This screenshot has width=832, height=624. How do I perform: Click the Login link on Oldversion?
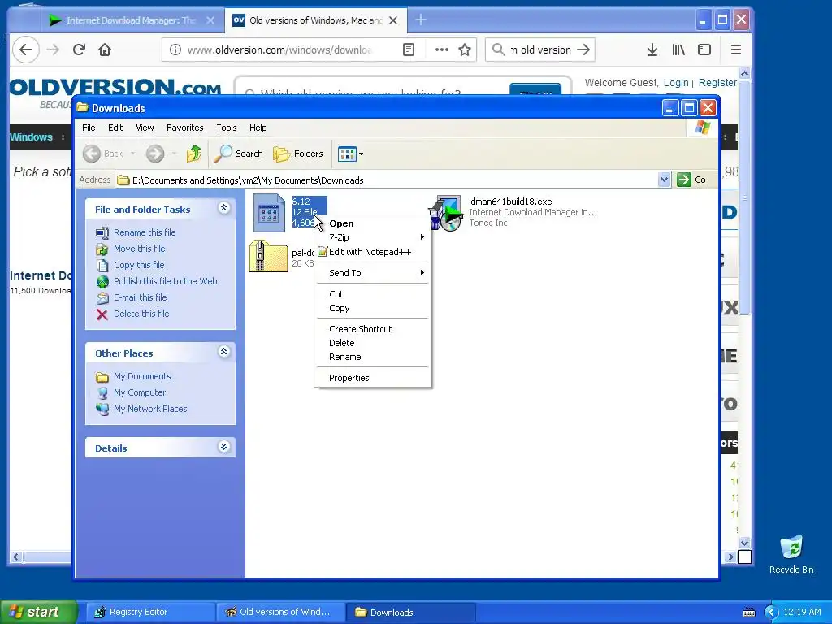(x=676, y=83)
